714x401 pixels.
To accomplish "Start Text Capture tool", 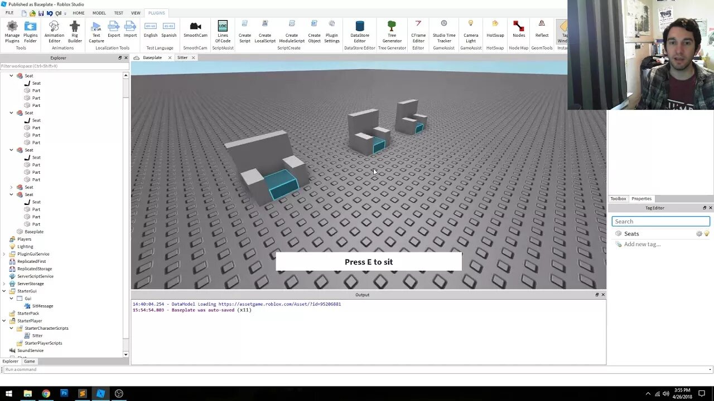I will pos(96,32).
